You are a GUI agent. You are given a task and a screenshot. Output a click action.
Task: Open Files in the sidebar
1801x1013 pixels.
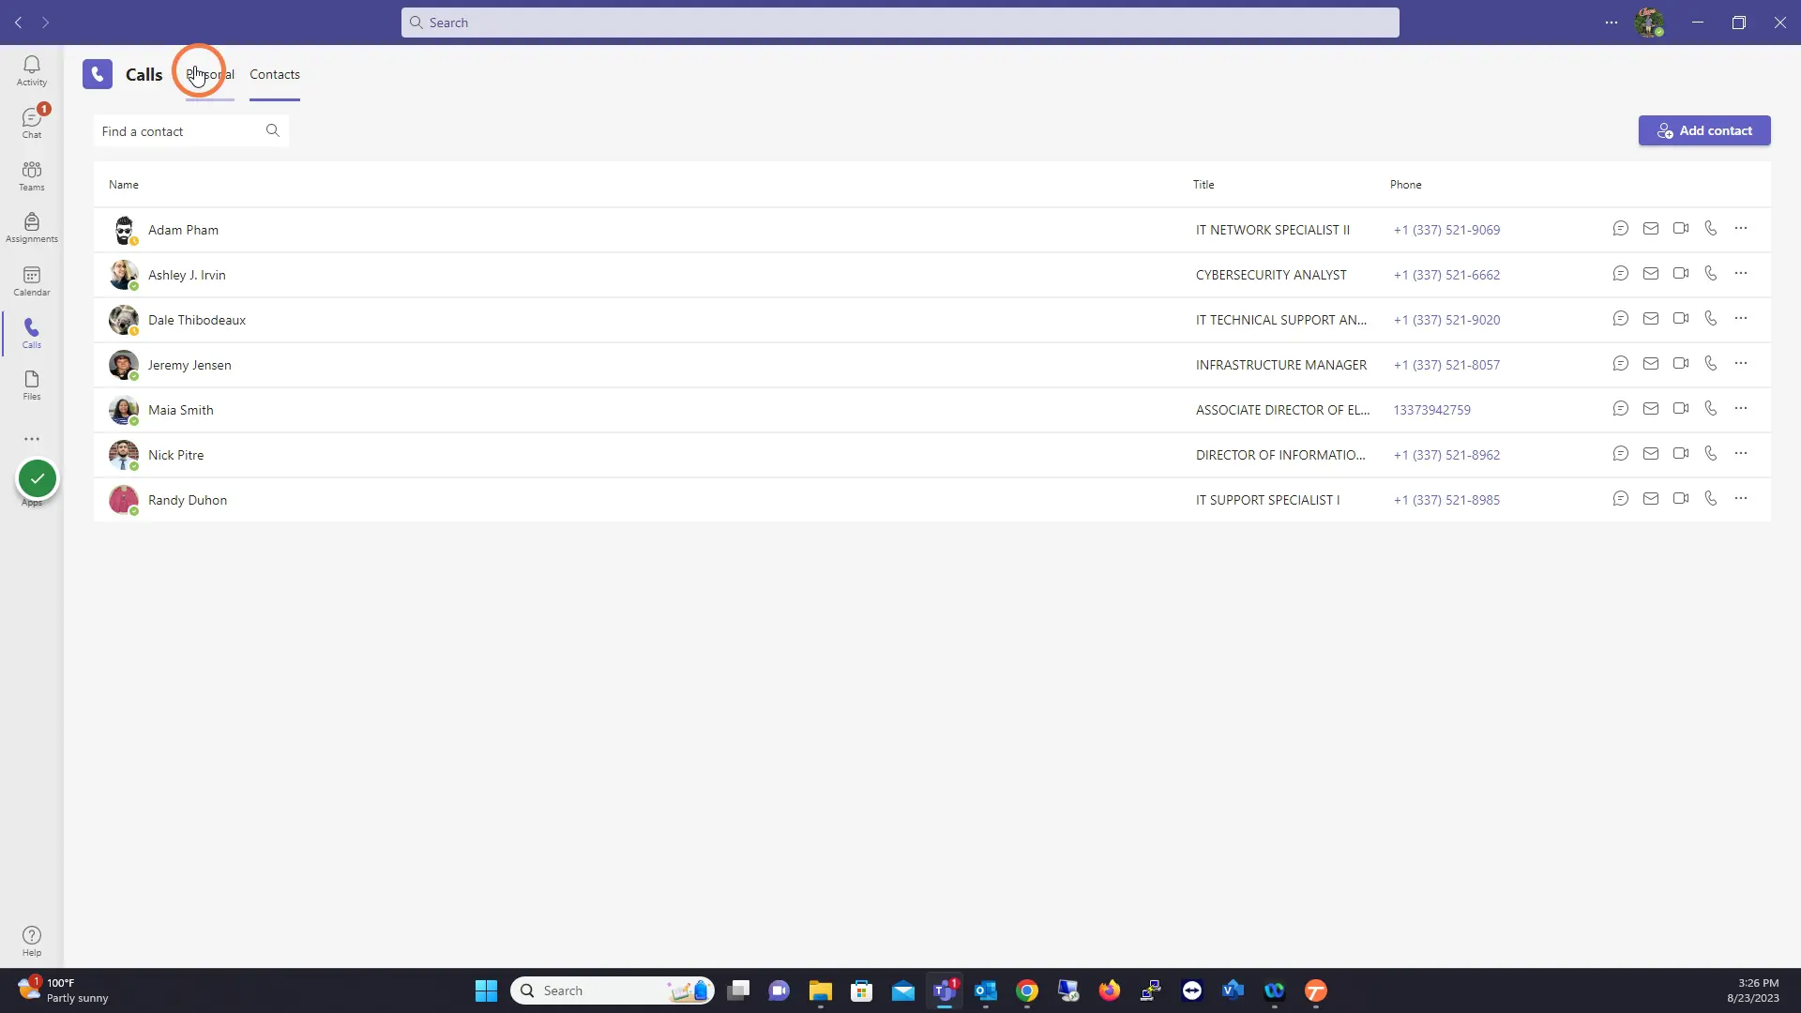tap(32, 385)
